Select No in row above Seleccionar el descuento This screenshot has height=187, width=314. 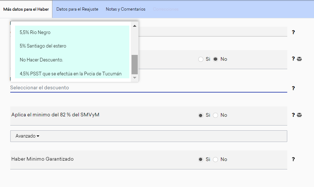click(215, 59)
